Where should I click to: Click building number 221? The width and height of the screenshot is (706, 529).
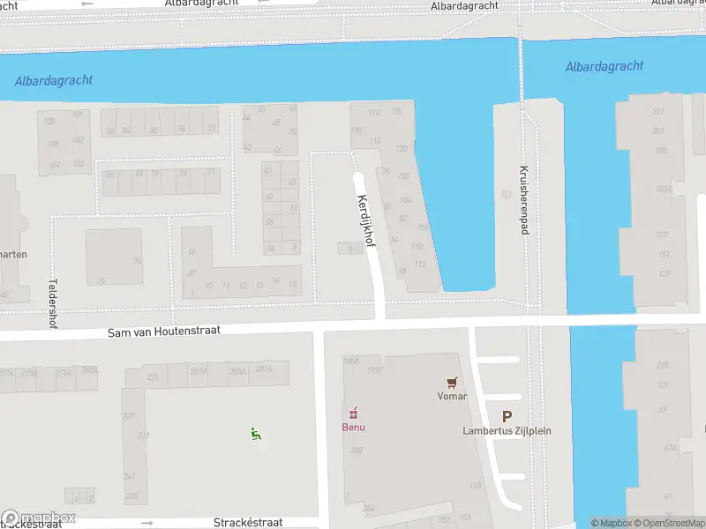pos(153,377)
